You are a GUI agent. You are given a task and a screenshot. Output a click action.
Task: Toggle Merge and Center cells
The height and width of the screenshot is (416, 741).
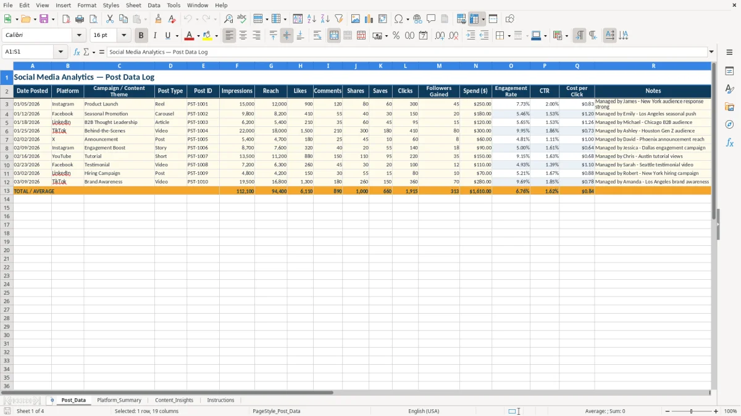point(334,36)
